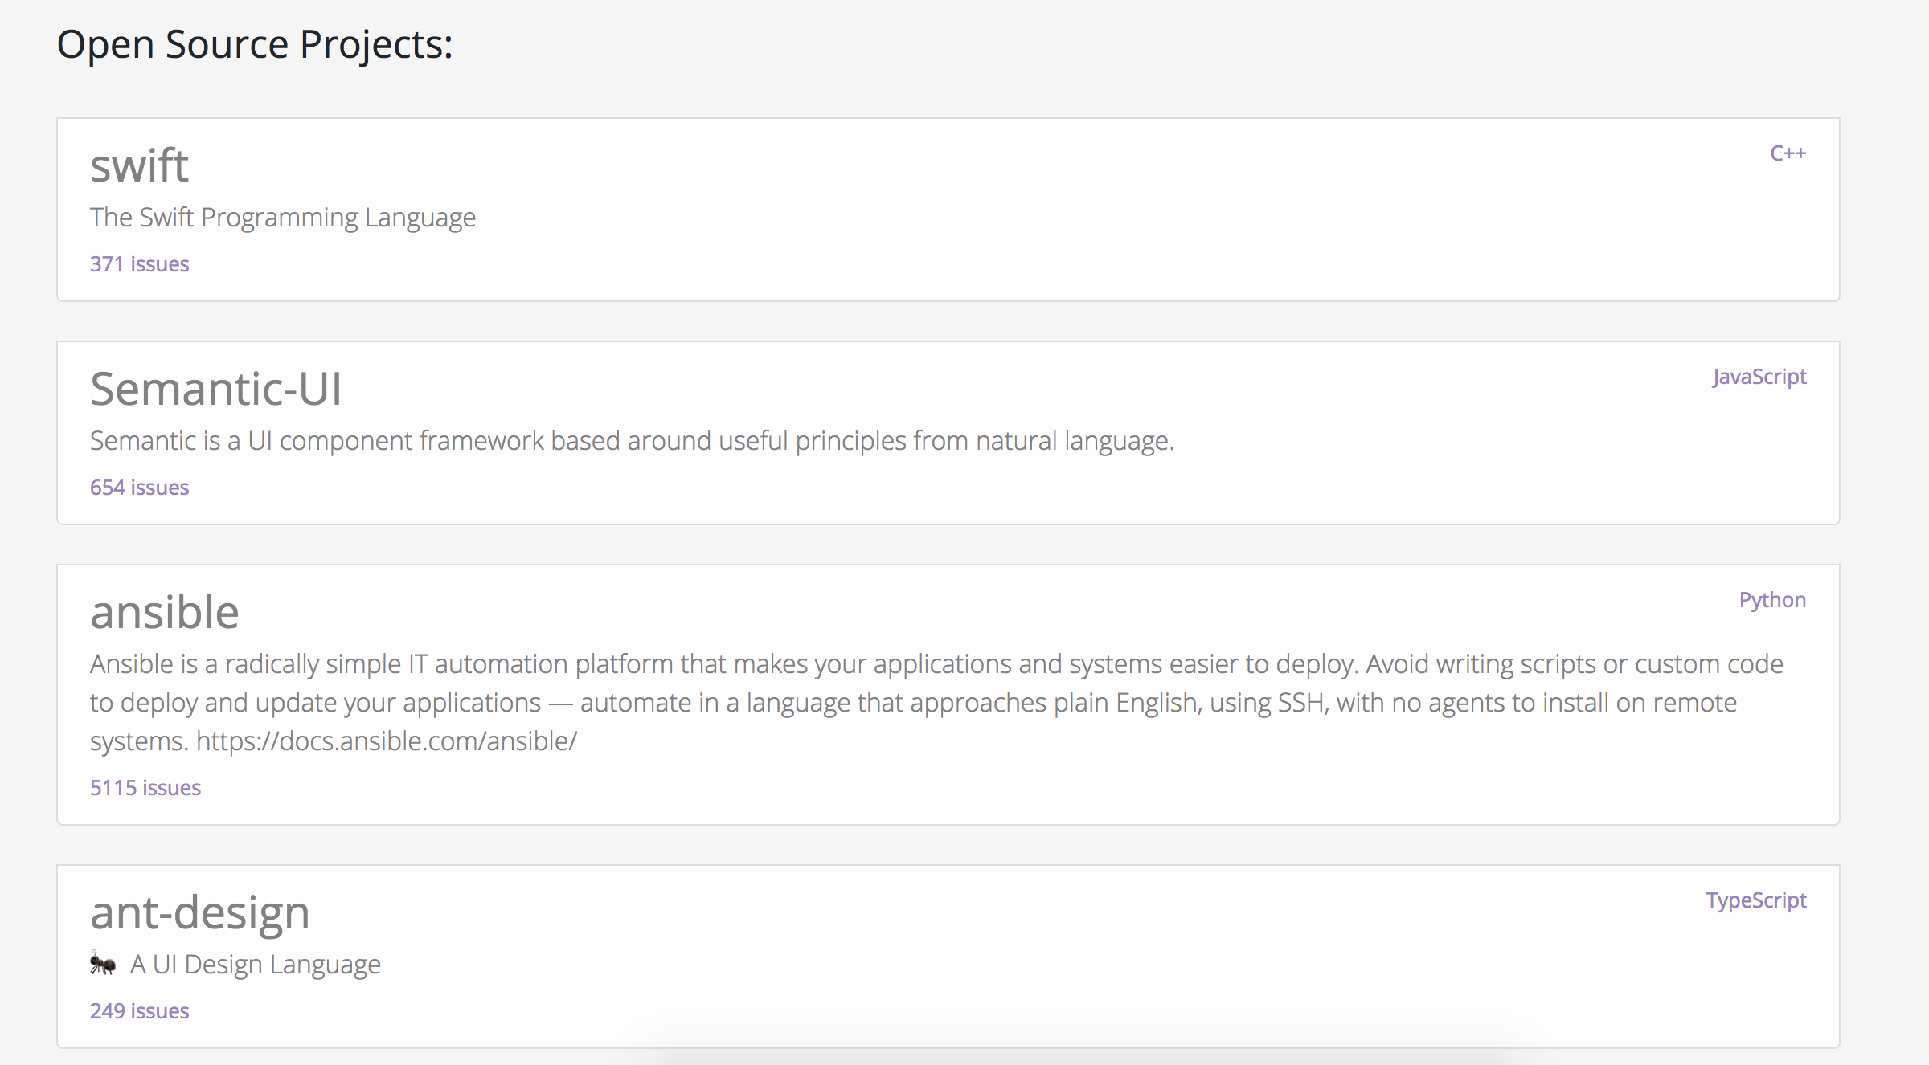Open the Semantic-UI project title

click(x=215, y=390)
